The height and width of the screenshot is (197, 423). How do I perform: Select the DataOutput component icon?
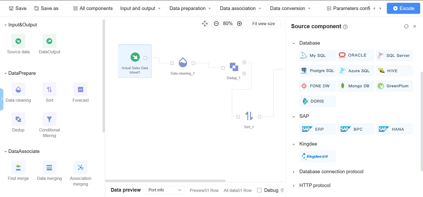pos(49,41)
